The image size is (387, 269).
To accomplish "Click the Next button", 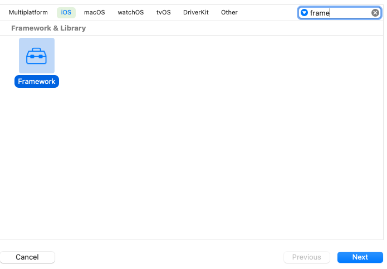I will tap(360, 257).
